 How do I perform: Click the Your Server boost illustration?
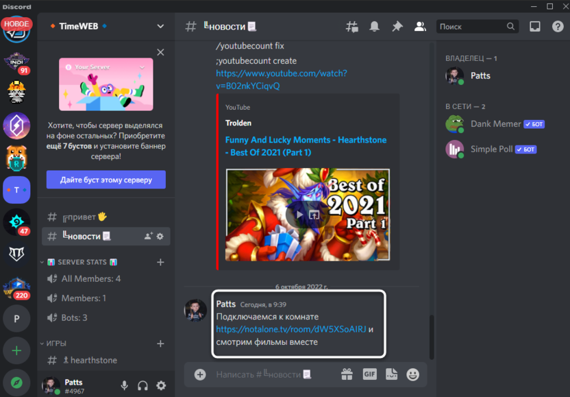pos(106,84)
